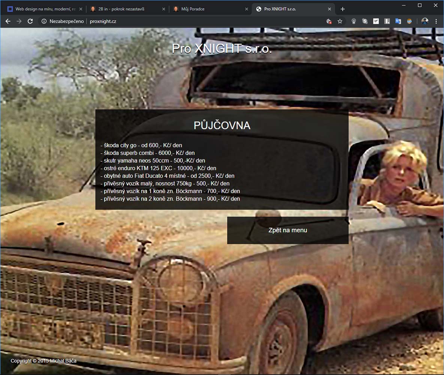
Task: Select the obytné auto Fiat Ducato line
Action: pos(167,176)
